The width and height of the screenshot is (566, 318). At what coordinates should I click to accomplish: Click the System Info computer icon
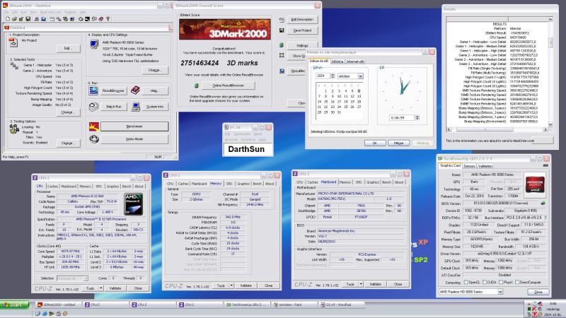[136, 107]
